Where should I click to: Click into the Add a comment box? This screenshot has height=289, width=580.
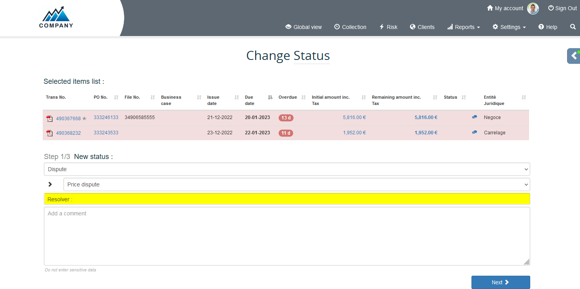click(x=286, y=236)
